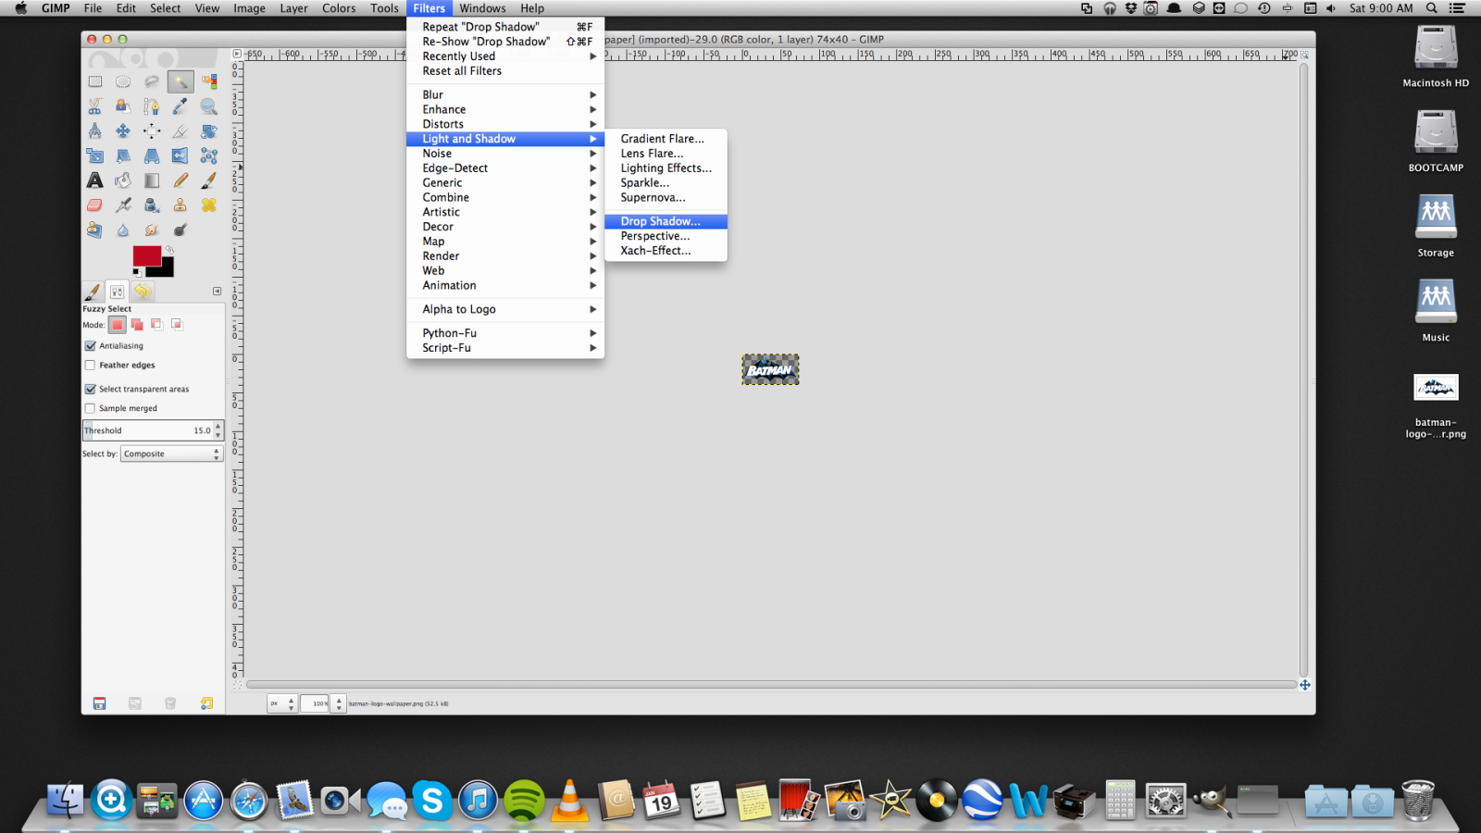Select the Rectangle Select tool
The width and height of the screenshot is (1481, 833).
[94, 81]
